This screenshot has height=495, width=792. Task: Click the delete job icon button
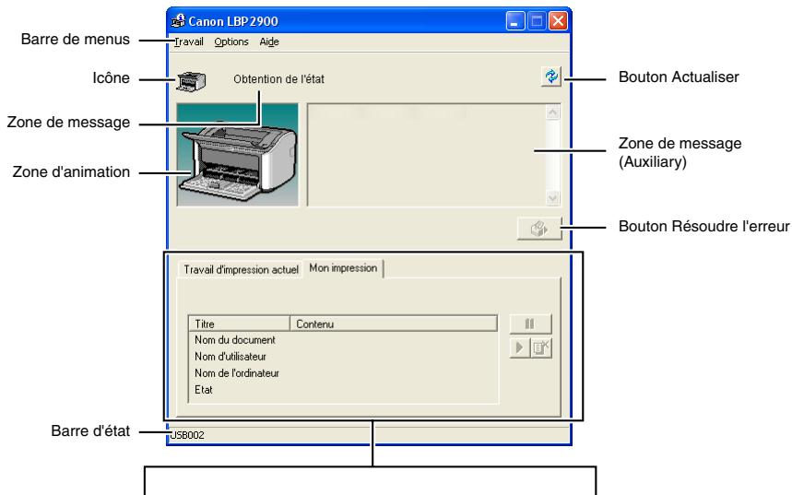541,348
